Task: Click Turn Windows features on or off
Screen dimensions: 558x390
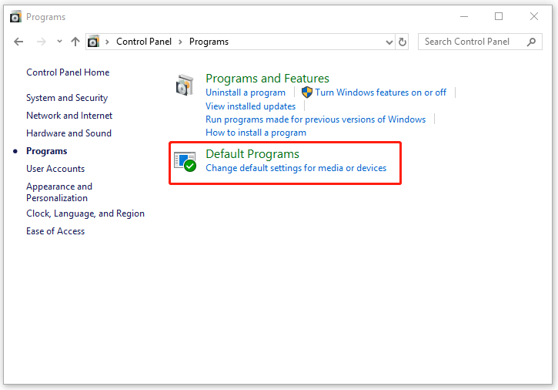Action: click(380, 92)
